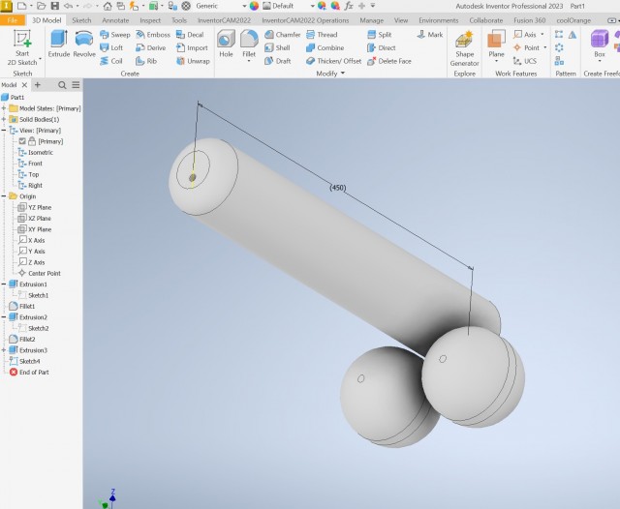Select the Fillet tool
The height and width of the screenshot is (509, 620).
coord(249,44)
